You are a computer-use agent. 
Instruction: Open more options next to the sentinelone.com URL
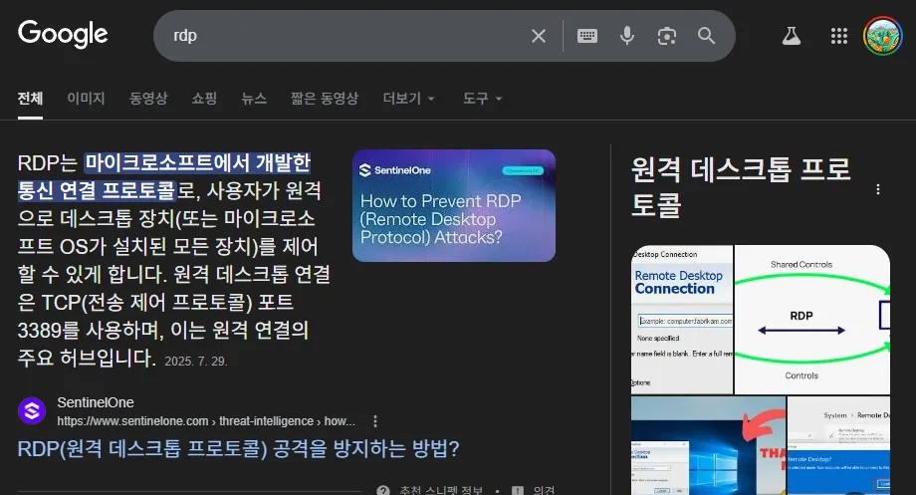click(x=375, y=421)
